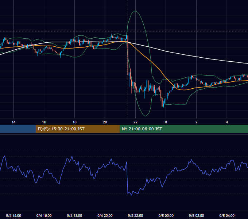This screenshot has height=219, width=248.
Task: Click the 22 hour label on the price chart axis
Action: click(x=135, y=122)
